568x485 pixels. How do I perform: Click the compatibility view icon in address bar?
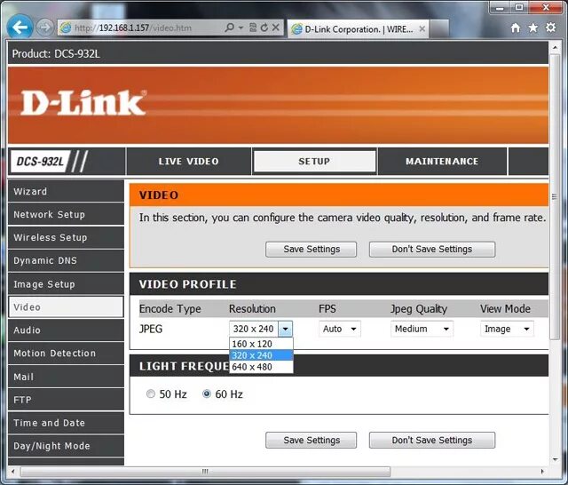click(x=253, y=28)
